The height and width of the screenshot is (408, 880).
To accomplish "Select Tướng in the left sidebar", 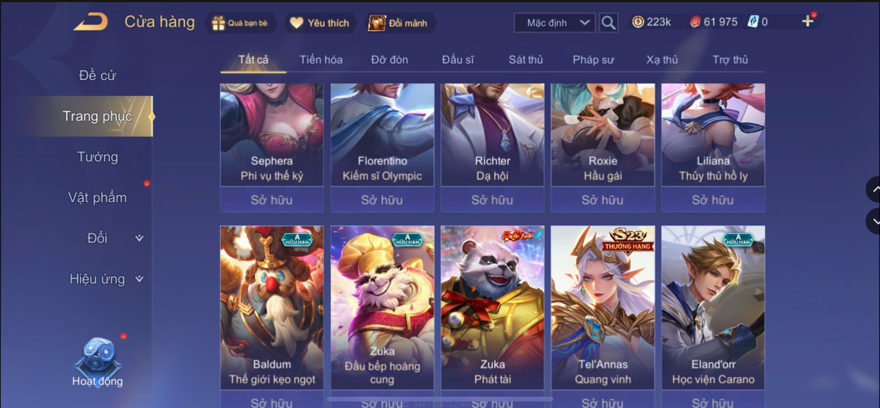I will tap(97, 157).
